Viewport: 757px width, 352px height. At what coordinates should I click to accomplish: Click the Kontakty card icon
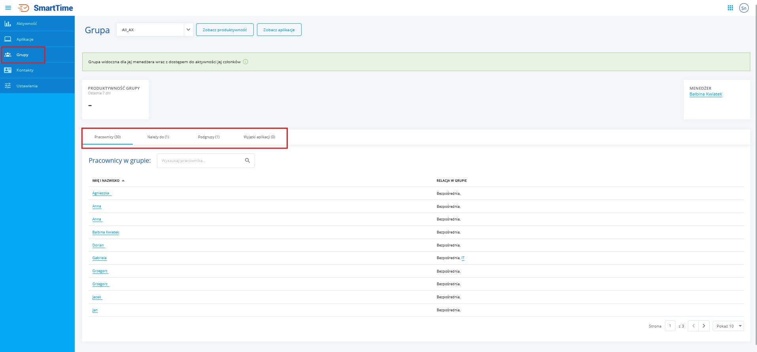pyautogui.click(x=8, y=70)
